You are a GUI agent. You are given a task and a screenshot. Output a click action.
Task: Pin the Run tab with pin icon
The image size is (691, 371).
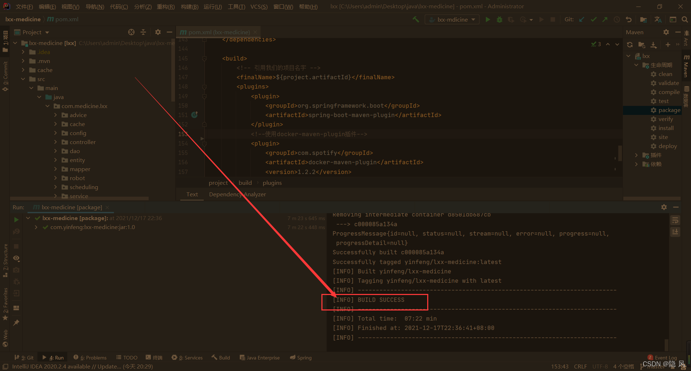pyautogui.click(x=16, y=322)
